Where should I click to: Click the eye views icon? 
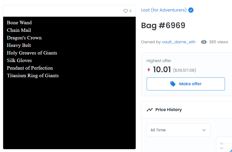[204, 42]
